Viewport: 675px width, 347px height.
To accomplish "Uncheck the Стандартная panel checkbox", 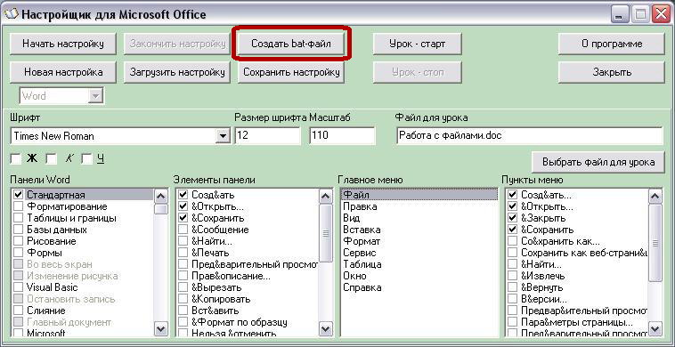I will pyautogui.click(x=18, y=195).
